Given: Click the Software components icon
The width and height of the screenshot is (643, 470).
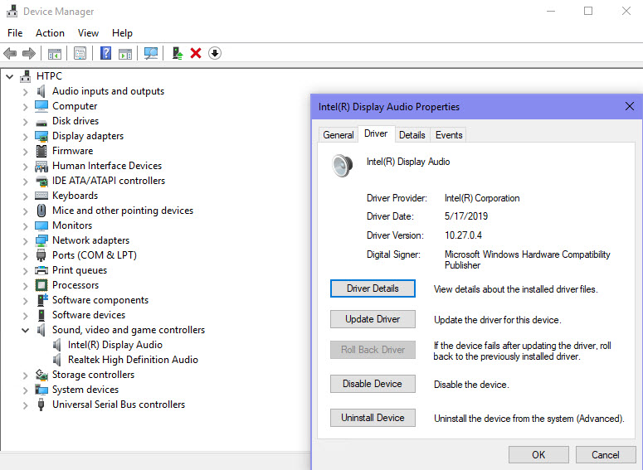Looking at the screenshot, I should (42, 300).
